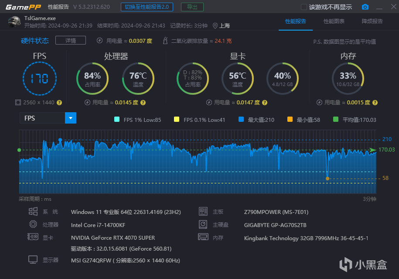Image resolution: width=399 pixels, height=279 pixels.
Task: Click the orange minimum 58 point marker
Action: pos(327,178)
